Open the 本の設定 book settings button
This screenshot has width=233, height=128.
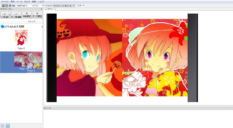tap(27, 15)
